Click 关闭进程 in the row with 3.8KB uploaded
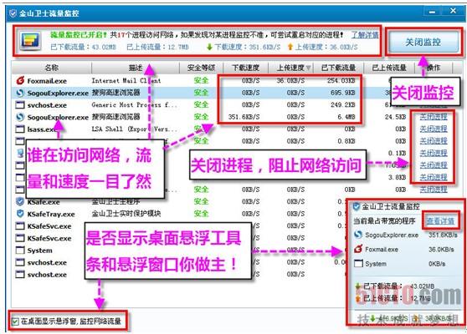 point(434,177)
